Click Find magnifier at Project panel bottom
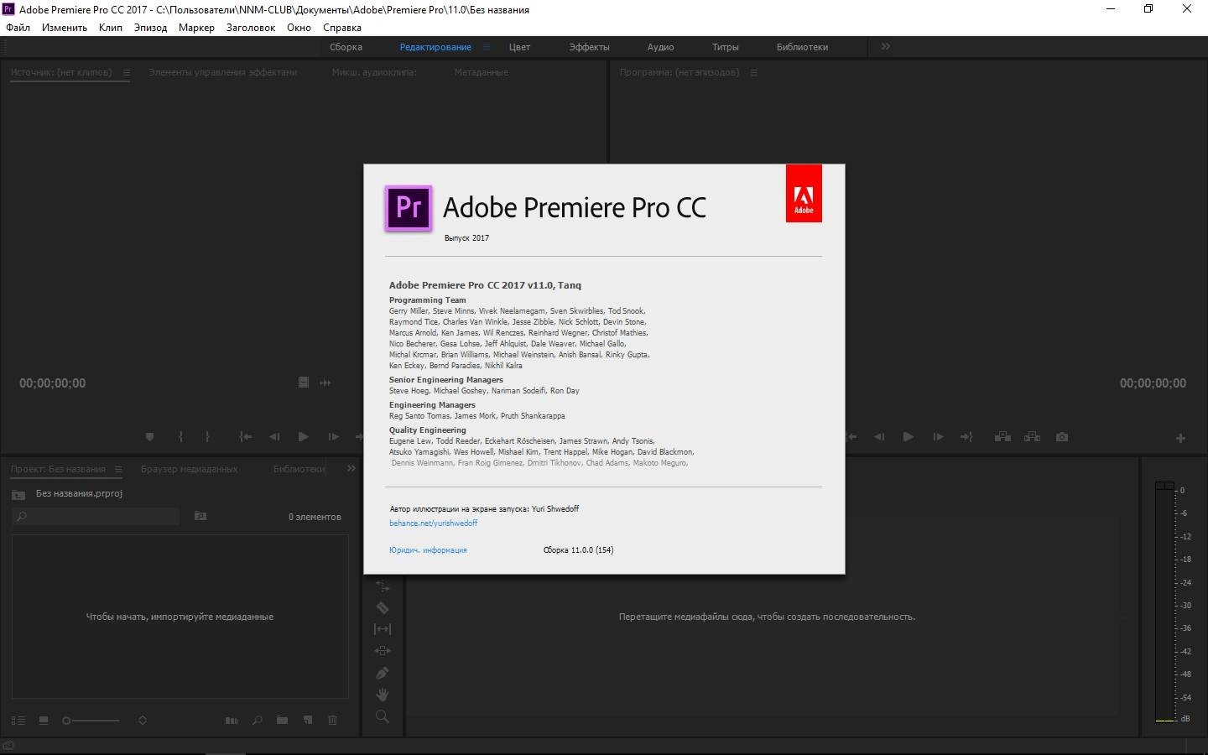 point(258,721)
